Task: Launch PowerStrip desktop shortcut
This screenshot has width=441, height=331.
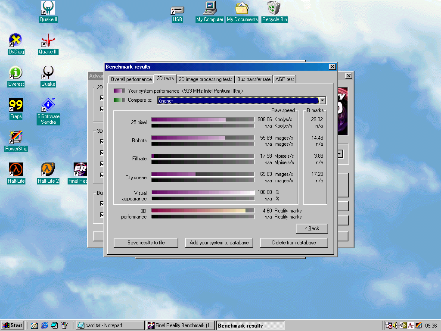Action: coord(16,138)
